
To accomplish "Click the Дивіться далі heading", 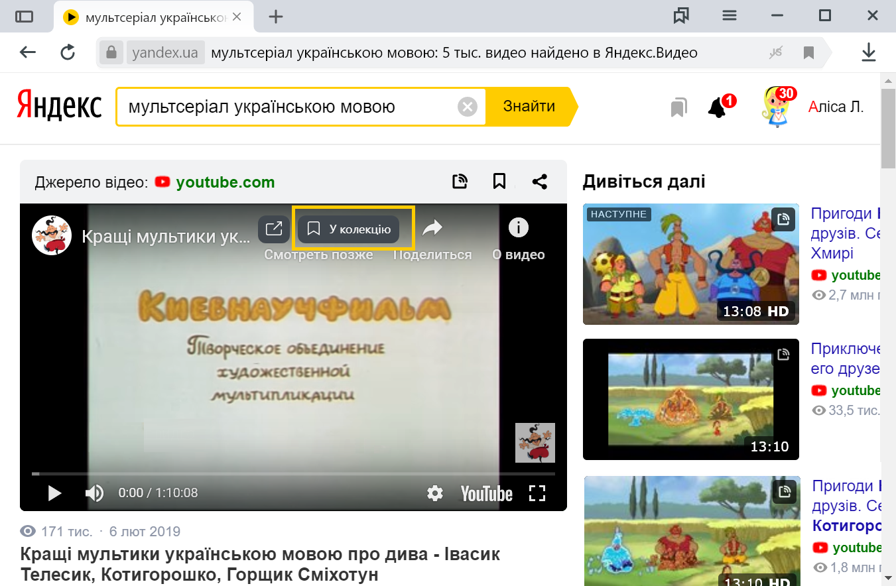I will click(644, 182).
